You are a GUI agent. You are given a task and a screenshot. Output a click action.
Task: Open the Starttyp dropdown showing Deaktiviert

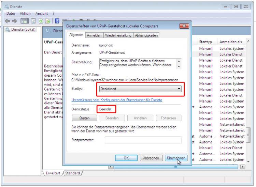140,89
